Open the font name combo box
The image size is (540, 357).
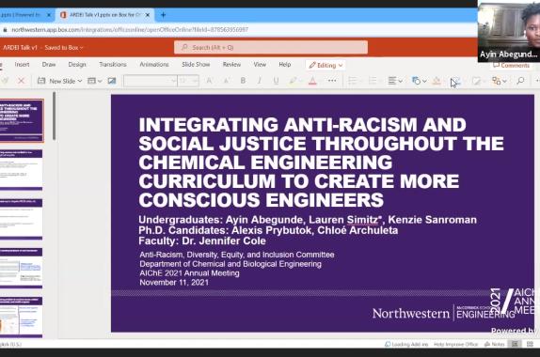coord(151,81)
